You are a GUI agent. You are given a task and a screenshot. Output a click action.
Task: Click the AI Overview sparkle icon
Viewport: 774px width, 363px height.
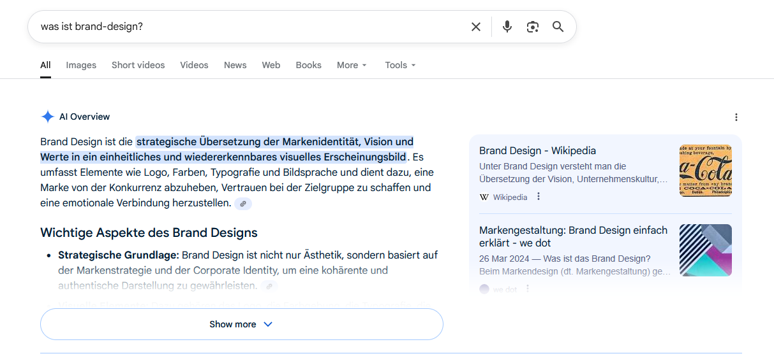48,117
